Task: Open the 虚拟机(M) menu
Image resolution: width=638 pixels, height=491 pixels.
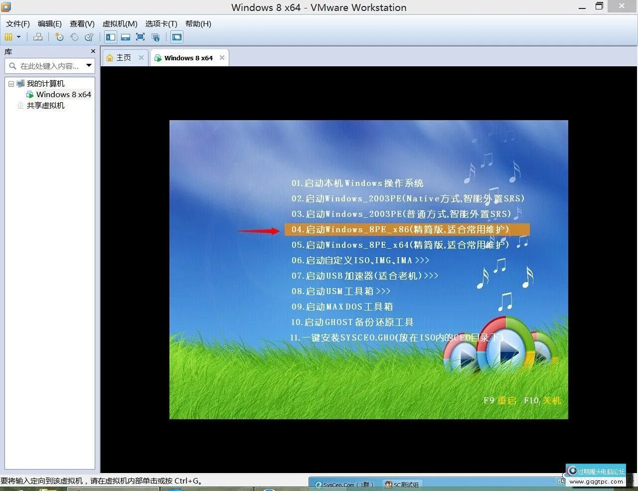Action: point(120,23)
